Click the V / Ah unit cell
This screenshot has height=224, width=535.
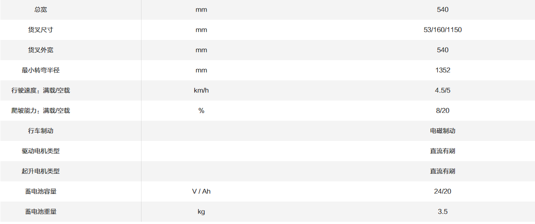pyautogui.click(x=201, y=191)
